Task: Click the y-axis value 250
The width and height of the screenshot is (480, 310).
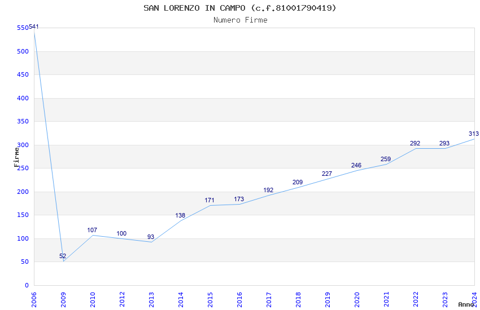Action: tap(23, 169)
